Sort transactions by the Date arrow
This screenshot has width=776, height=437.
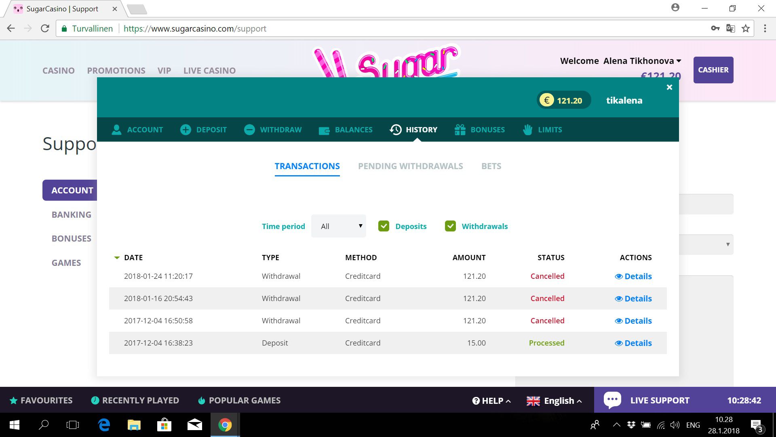[x=117, y=258]
